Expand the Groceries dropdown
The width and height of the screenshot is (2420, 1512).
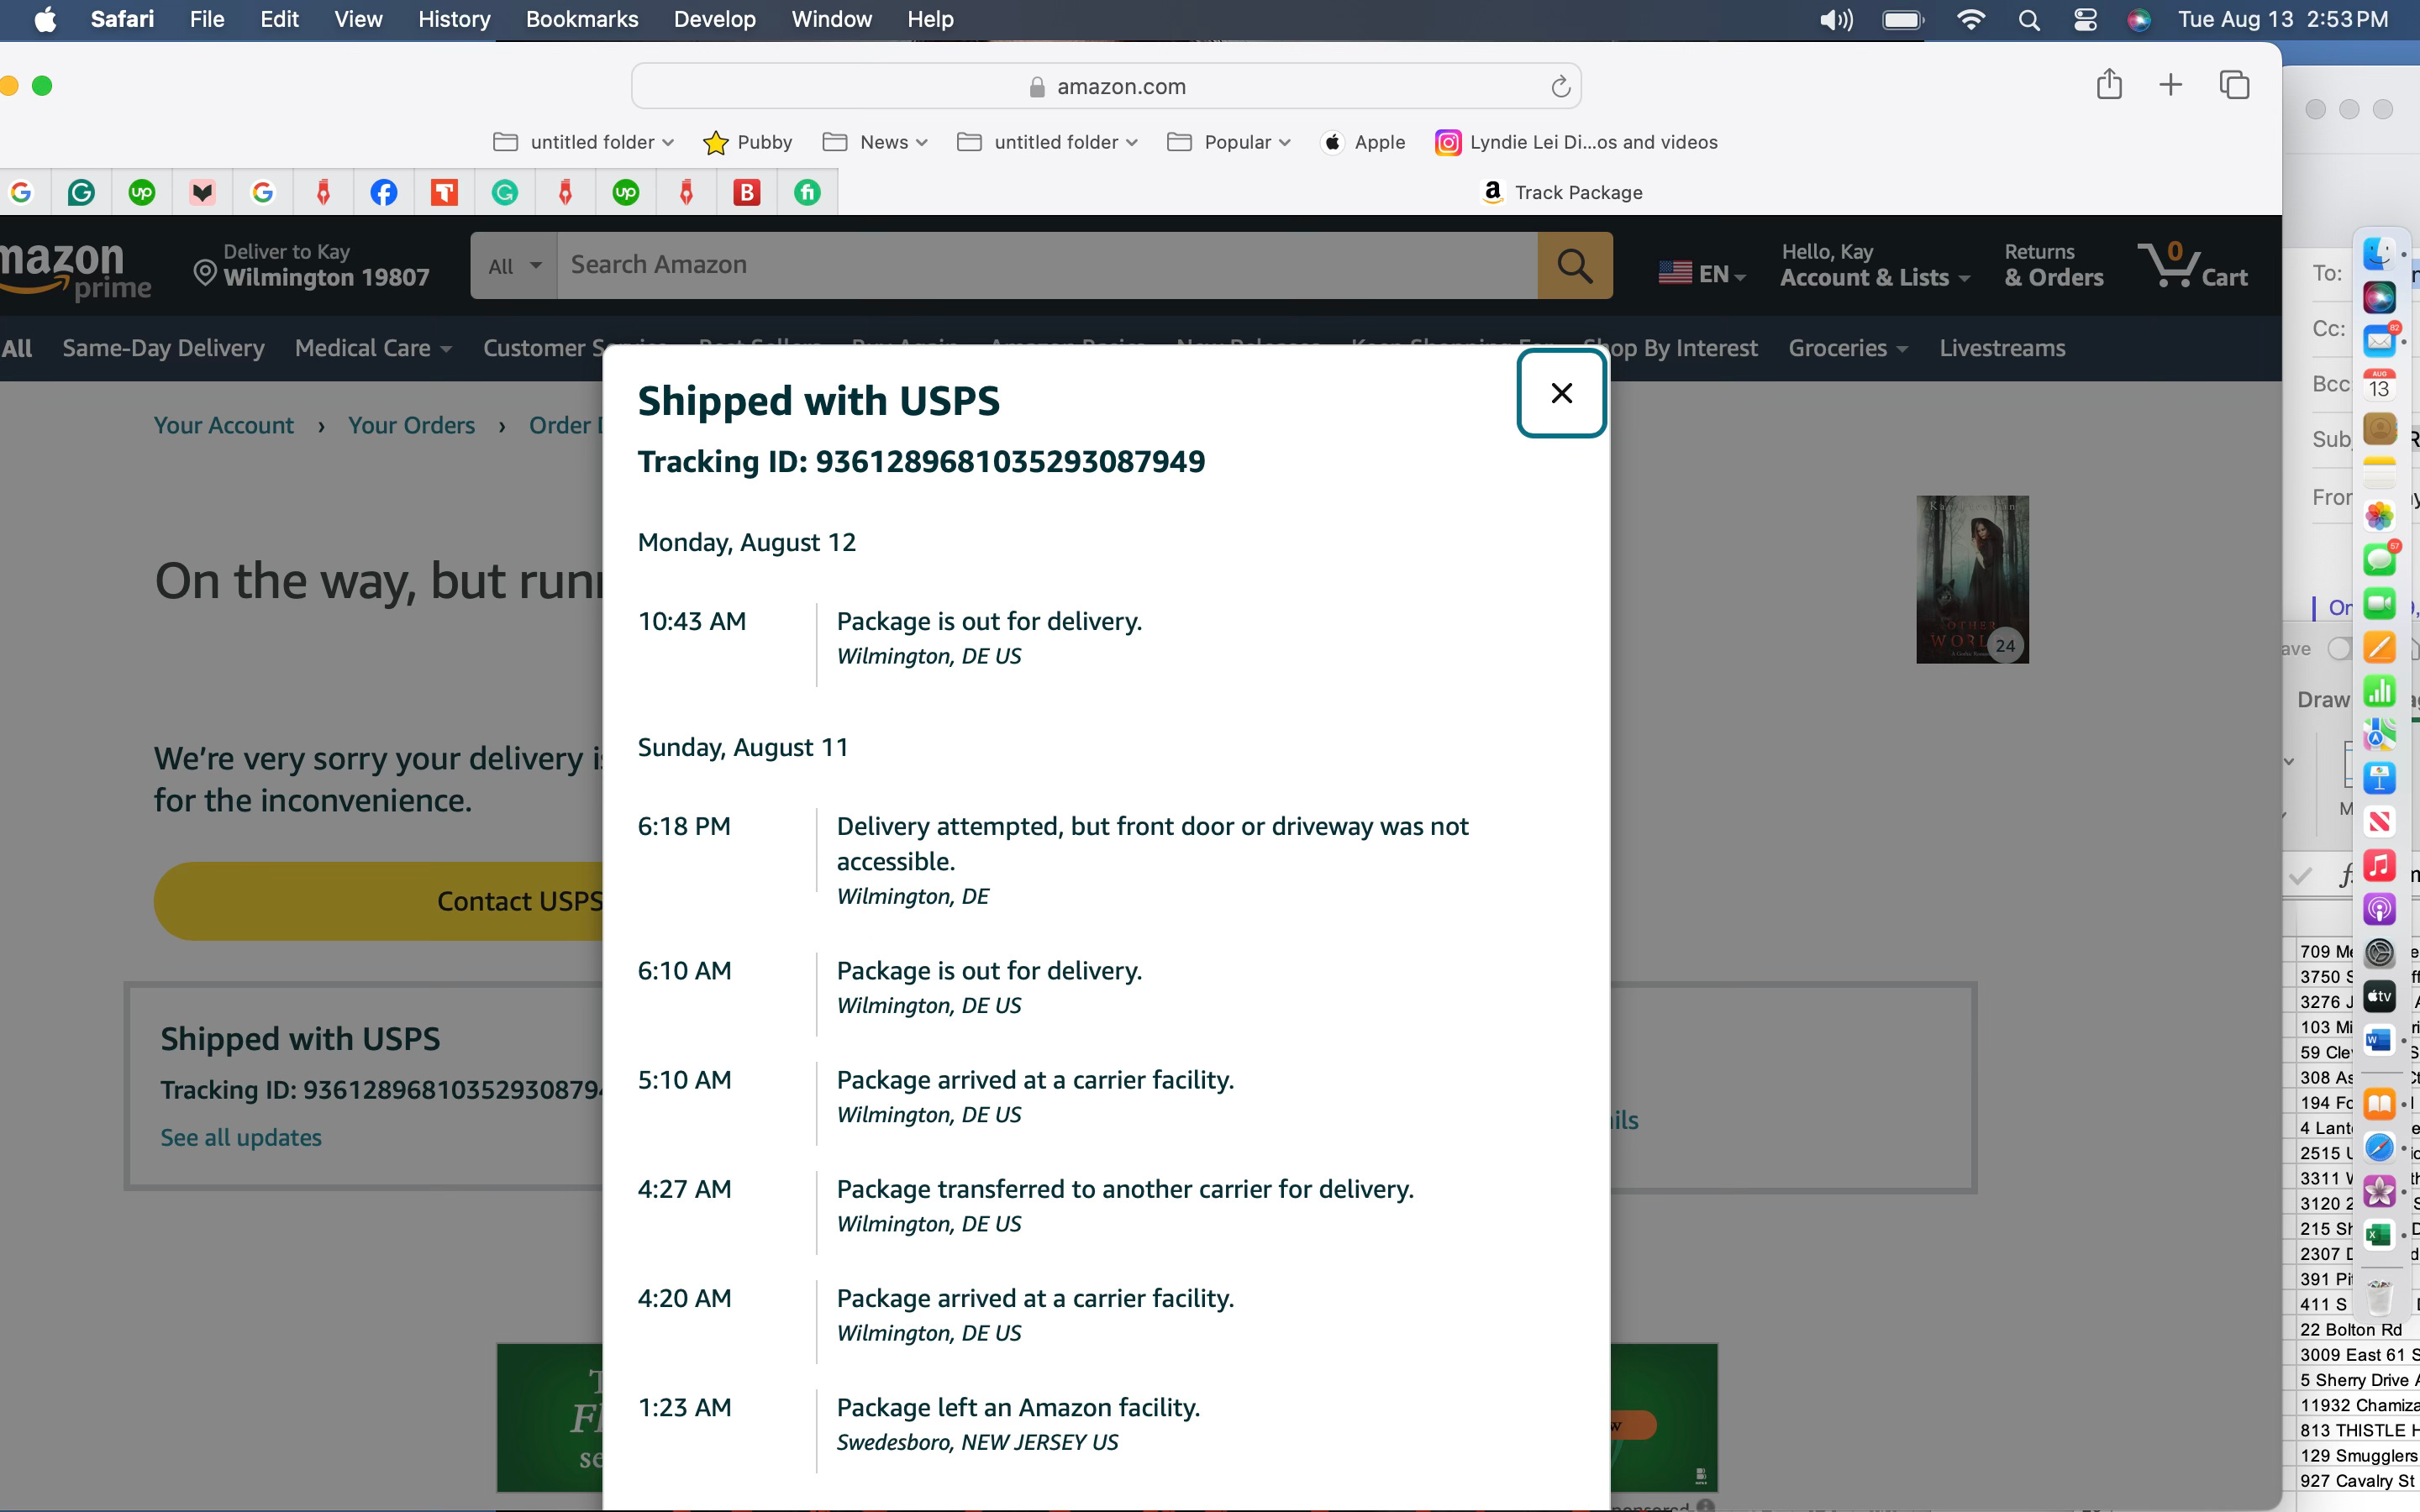[x=1848, y=348]
